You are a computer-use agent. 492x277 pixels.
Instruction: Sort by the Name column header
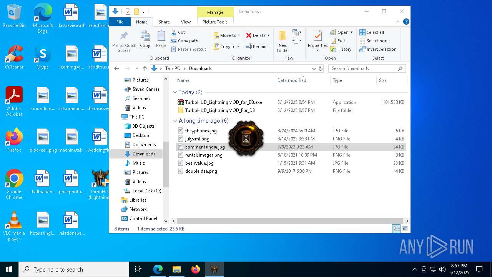[x=225, y=80]
